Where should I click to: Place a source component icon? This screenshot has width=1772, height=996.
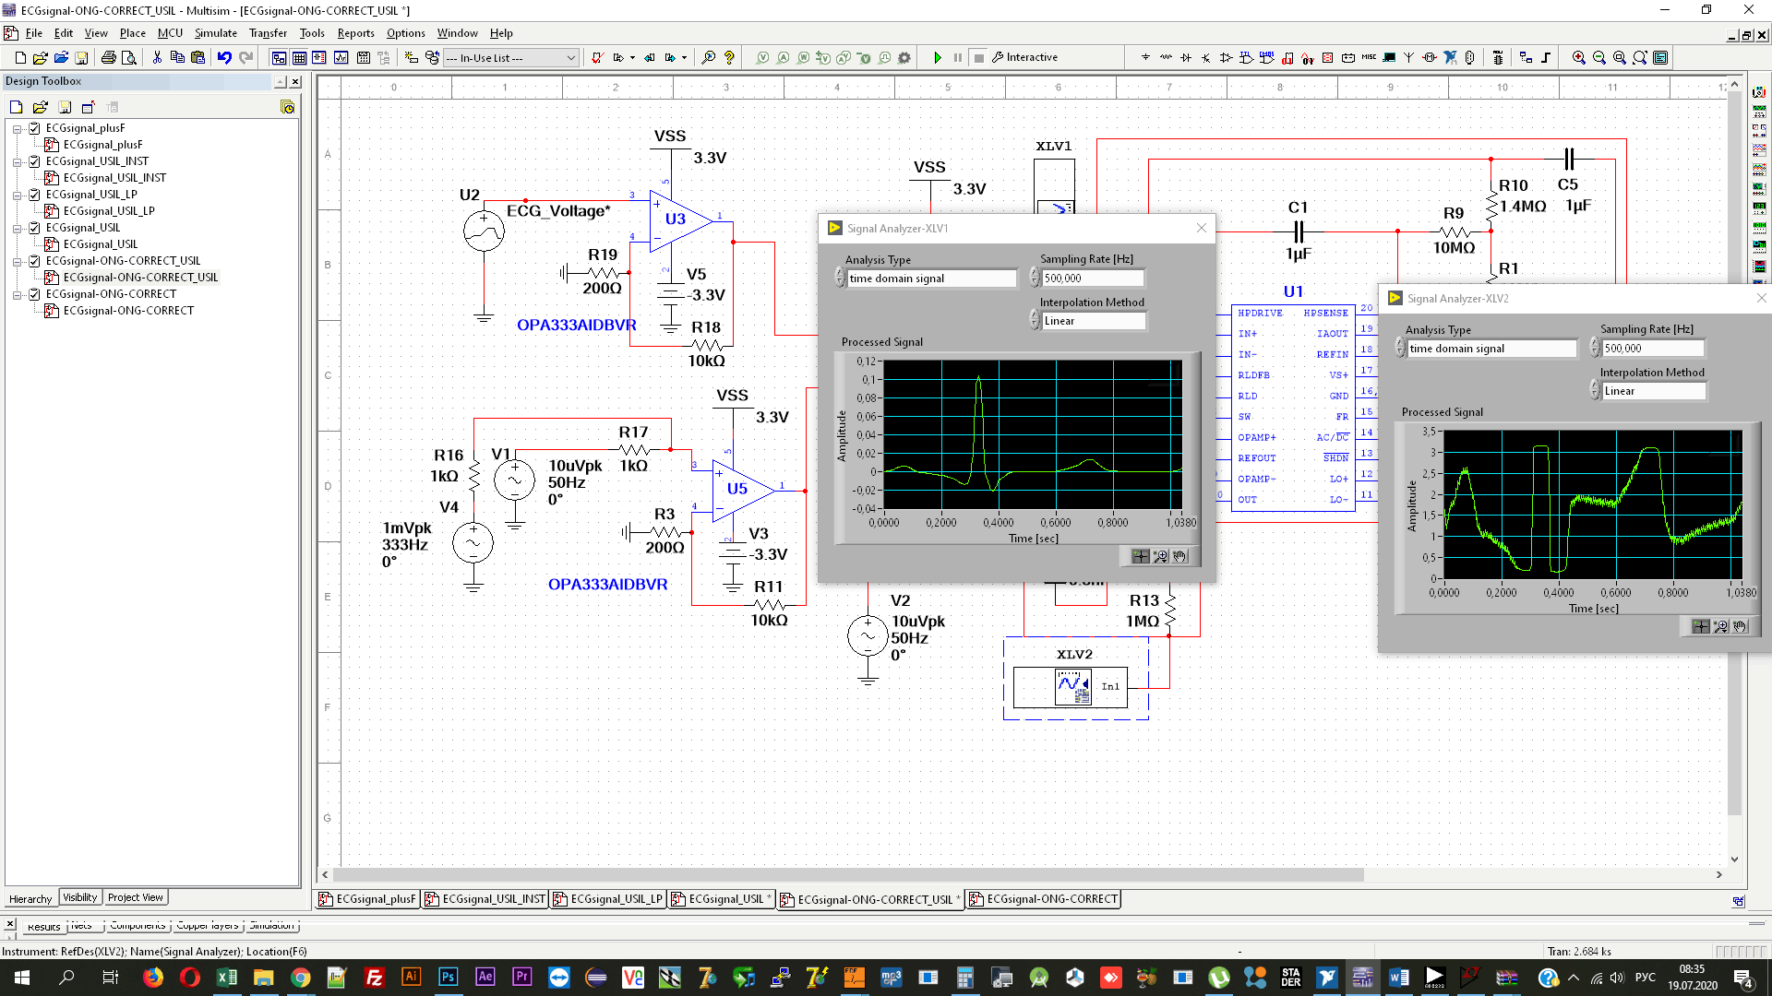tap(1145, 57)
